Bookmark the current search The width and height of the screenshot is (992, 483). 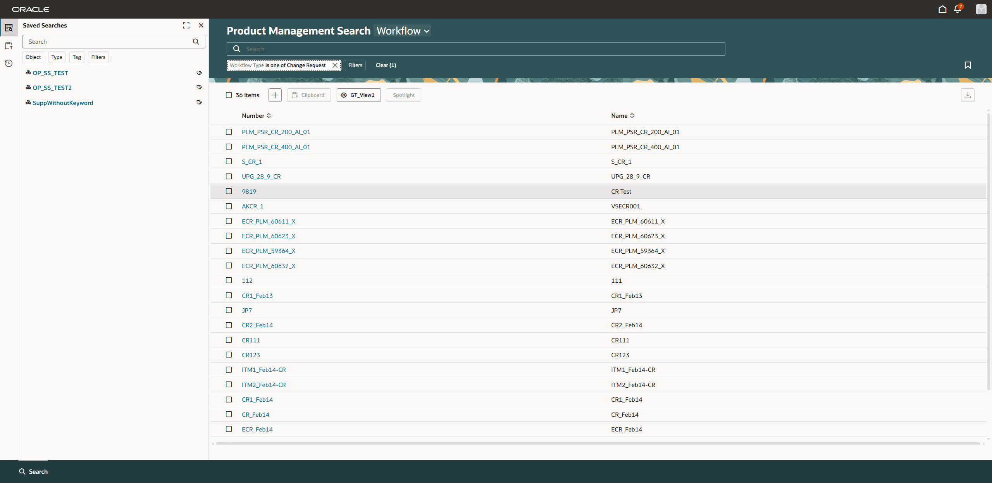pyautogui.click(x=968, y=65)
